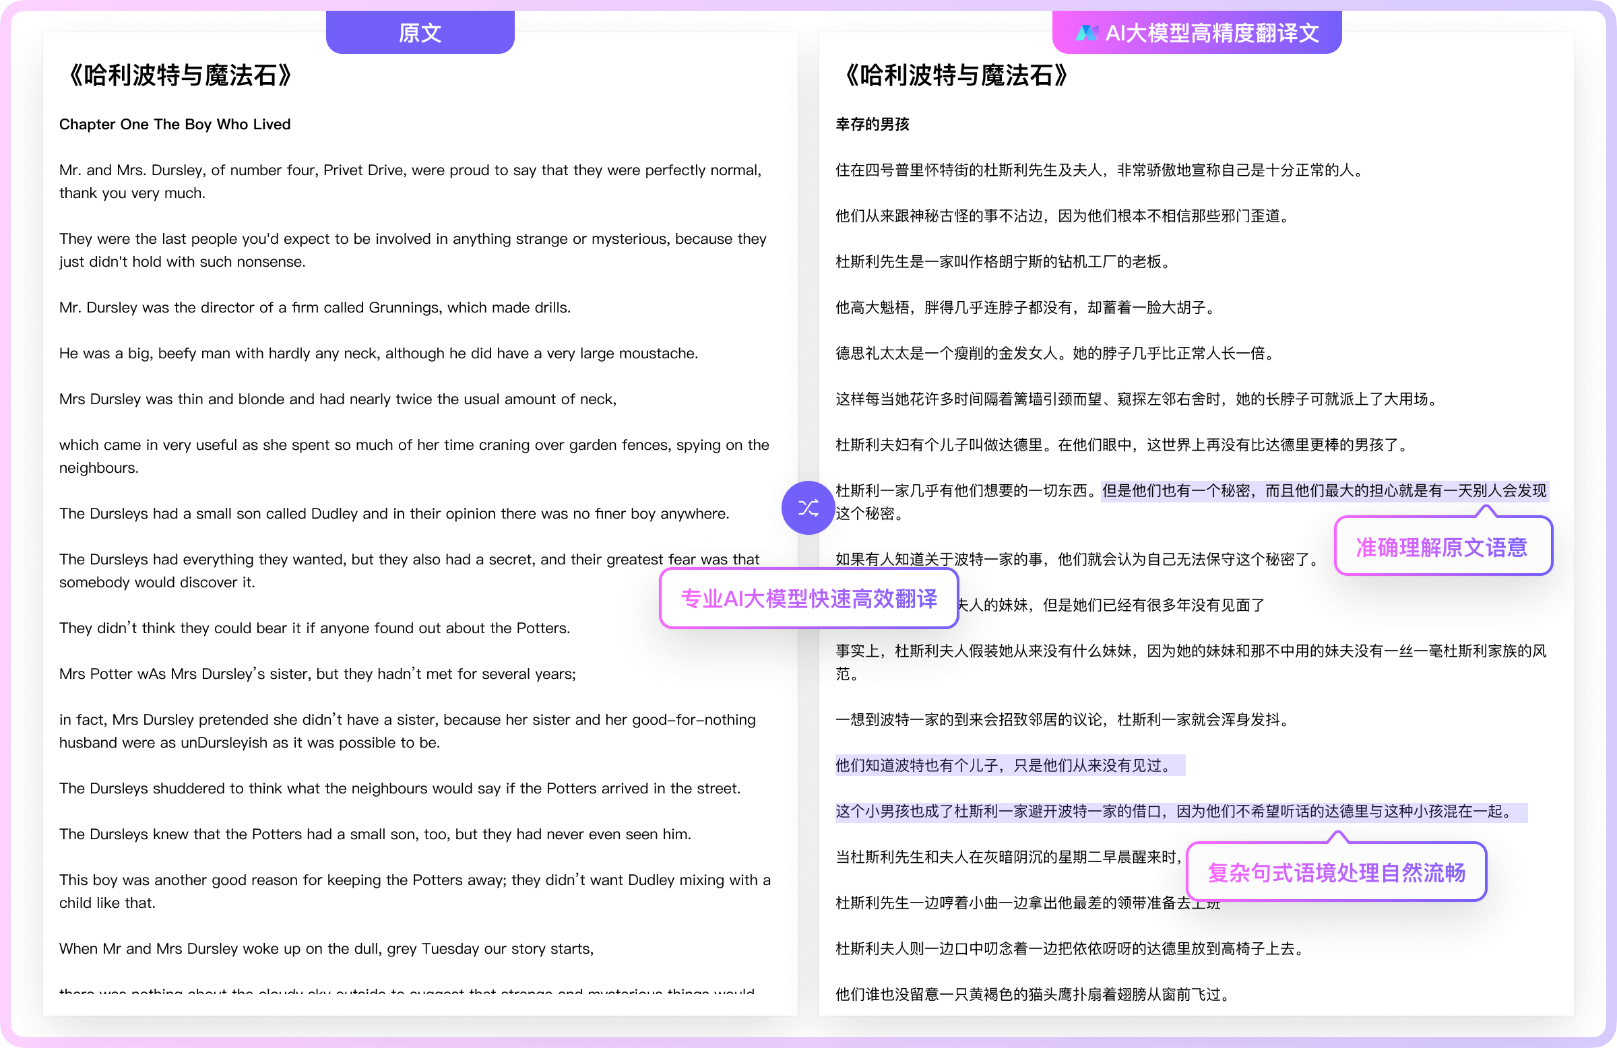Click sentence 'When Mr and Mrs Dursley woke up'
This screenshot has height=1048, width=1617.
326,949
